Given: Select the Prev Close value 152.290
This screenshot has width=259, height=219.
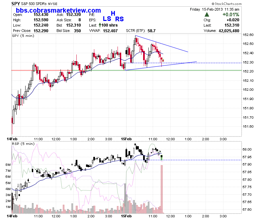Looking at the screenshot, I should (41, 31).
